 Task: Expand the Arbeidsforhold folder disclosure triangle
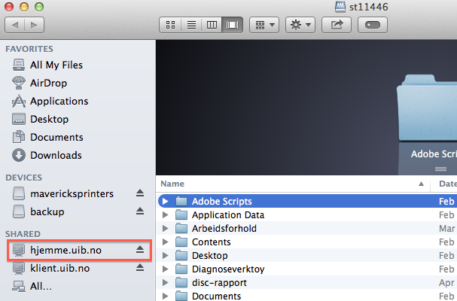[165, 229]
